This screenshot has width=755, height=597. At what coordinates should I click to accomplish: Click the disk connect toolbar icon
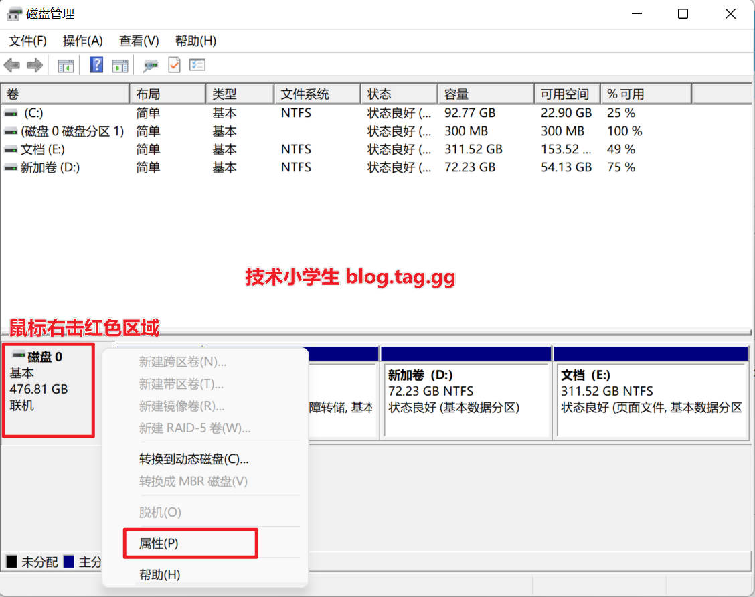click(151, 65)
